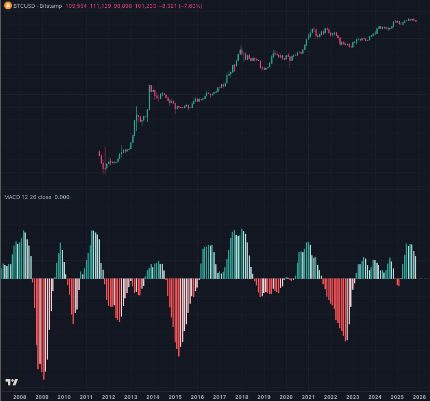Image resolution: width=430 pixels, height=401 pixels.
Task: Click the year 2020 on the time axis
Action: (x=287, y=396)
